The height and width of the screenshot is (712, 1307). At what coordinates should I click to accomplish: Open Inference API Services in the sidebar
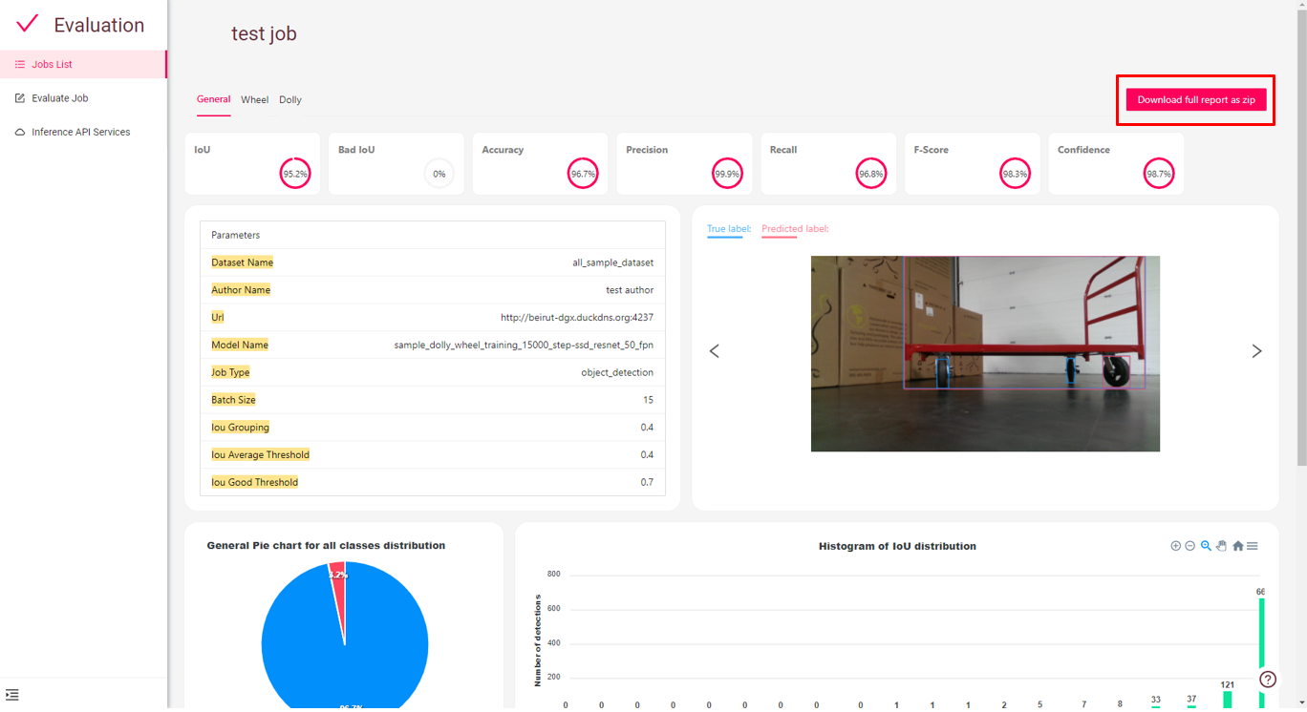(x=83, y=132)
